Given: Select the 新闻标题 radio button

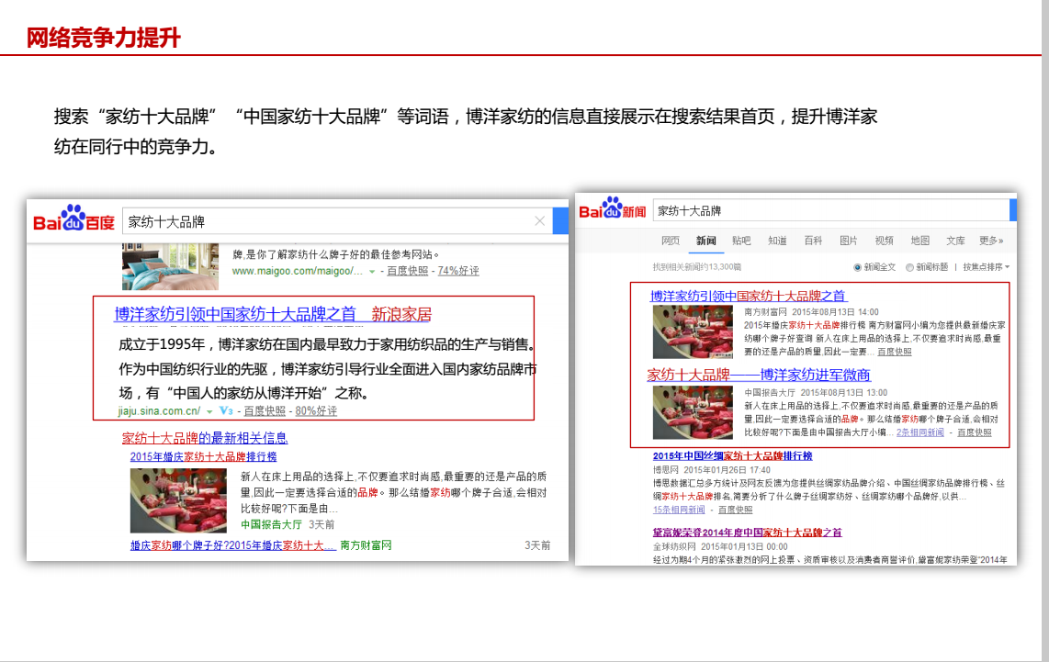Looking at the screenshot, I should pyautogui.click(x=909, y=267).
